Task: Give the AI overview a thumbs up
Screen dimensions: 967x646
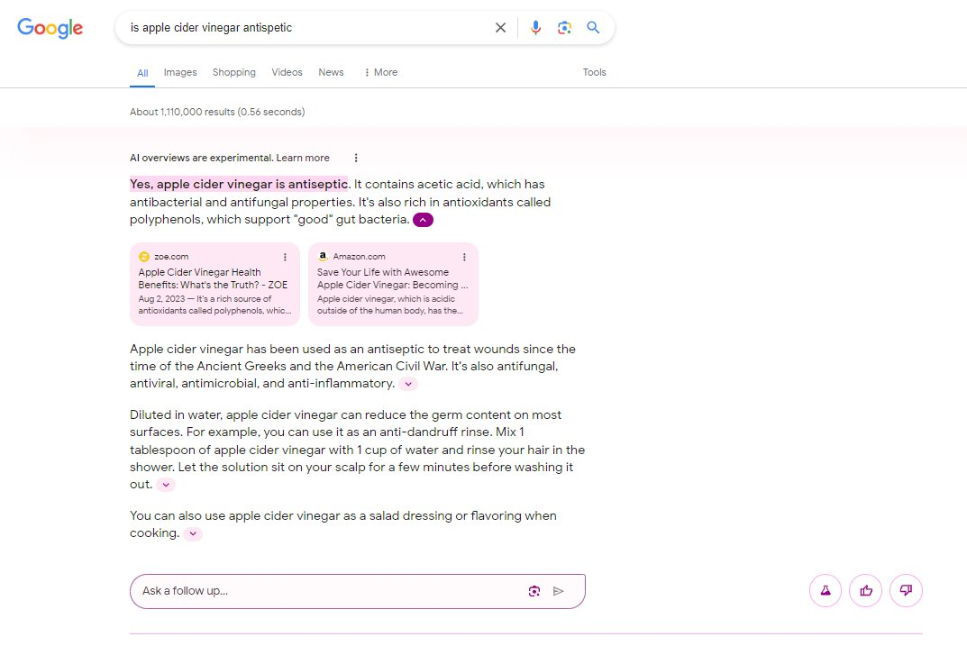Action: click(x=865, y=590)
